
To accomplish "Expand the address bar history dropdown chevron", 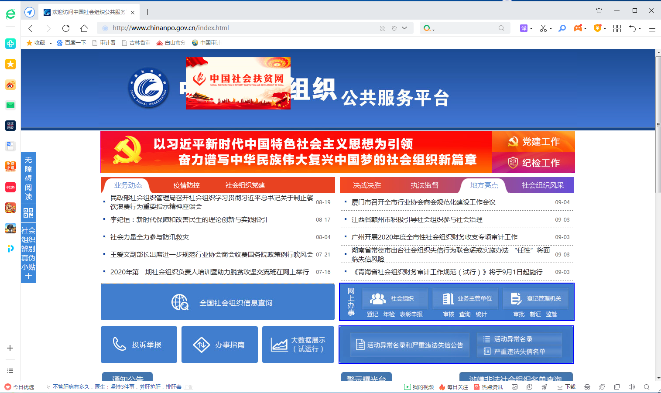I will [x=404, y=28].
